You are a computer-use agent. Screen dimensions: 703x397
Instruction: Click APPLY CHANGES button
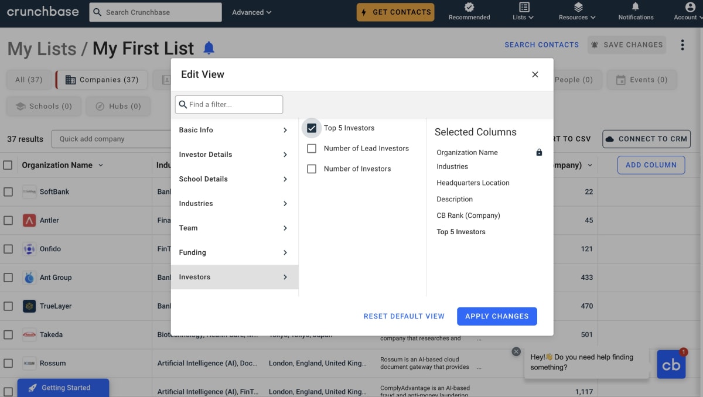tap(497, 316)
